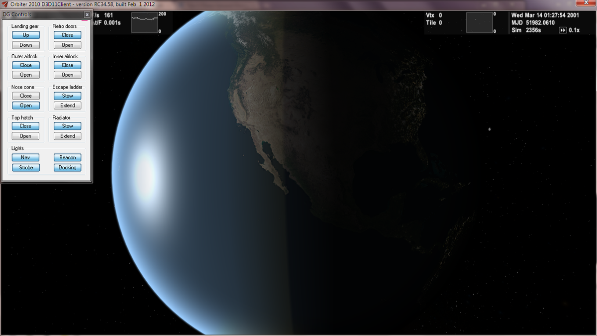Click Up under Landing gear

pyautogui.click(x=26, y=35)
